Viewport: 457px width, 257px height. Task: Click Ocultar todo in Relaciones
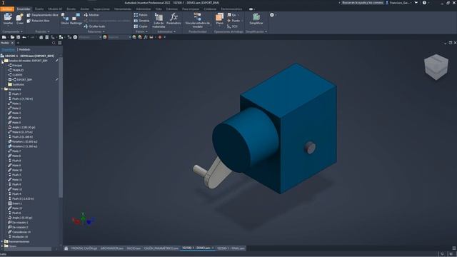[94, 26]
